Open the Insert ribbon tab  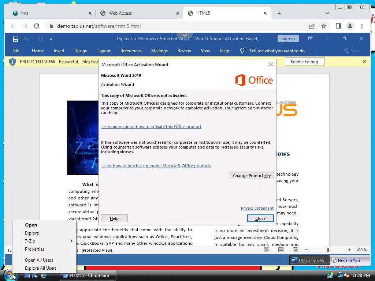pos(59,50)
